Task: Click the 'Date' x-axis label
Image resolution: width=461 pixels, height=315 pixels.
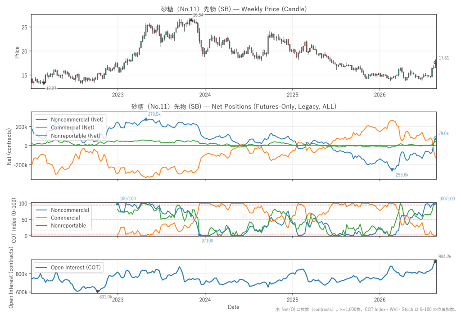Action: (x=234, y=307)
